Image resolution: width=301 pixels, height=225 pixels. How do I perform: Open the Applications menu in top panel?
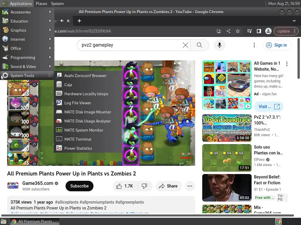17,4
